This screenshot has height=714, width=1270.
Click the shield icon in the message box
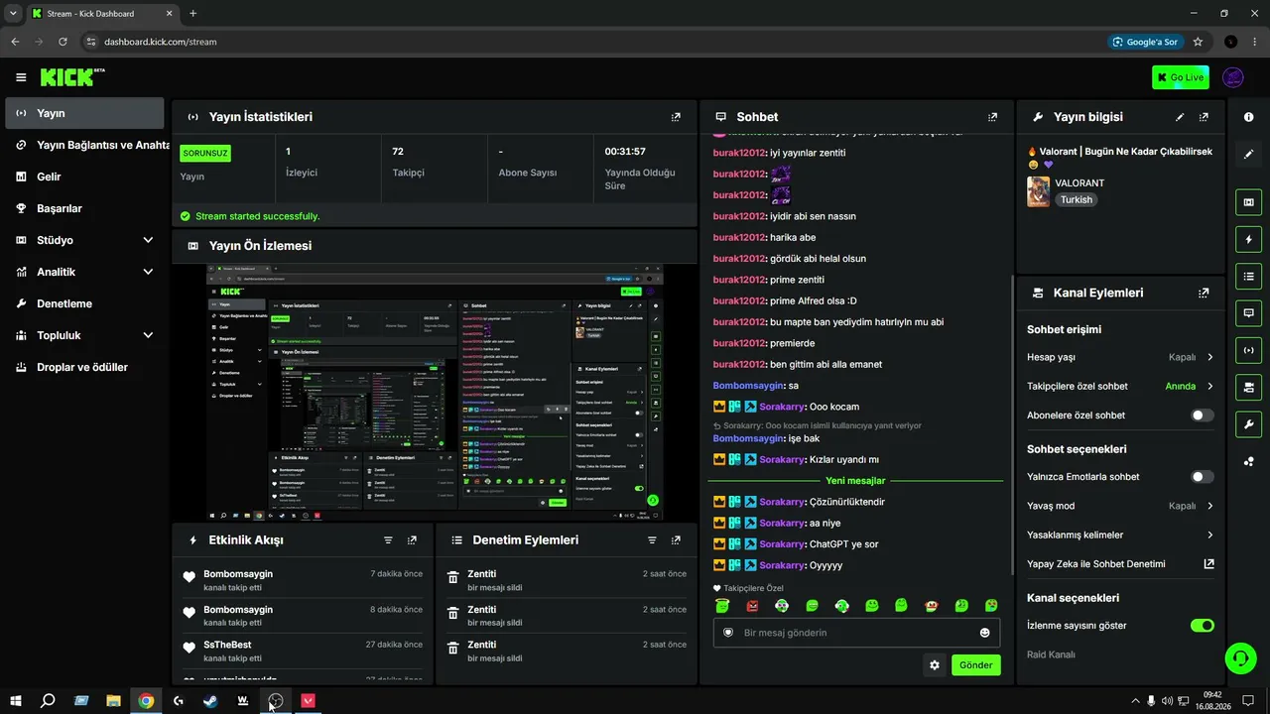pyautogui.click(x=727, y=633)
